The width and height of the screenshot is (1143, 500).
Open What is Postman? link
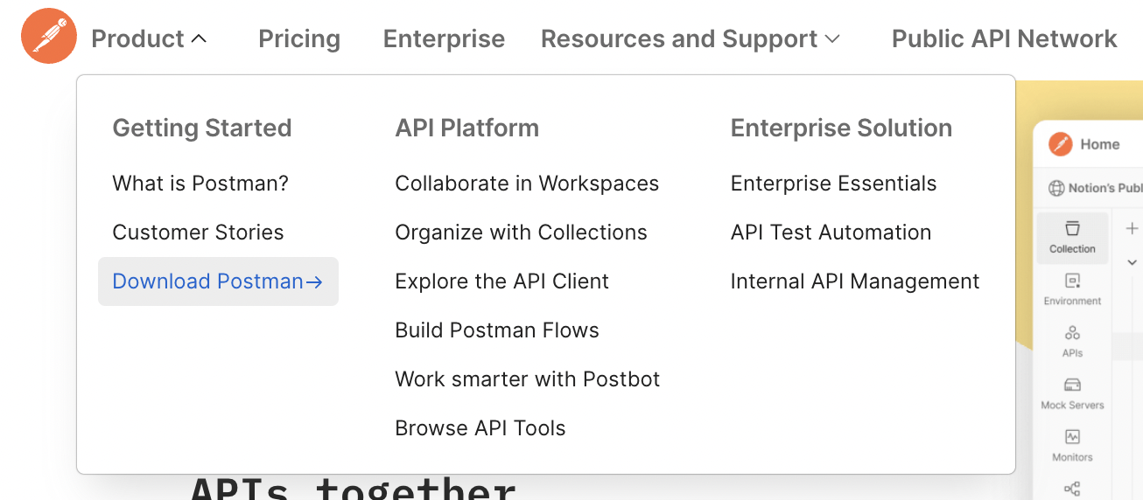click(200, 184)
